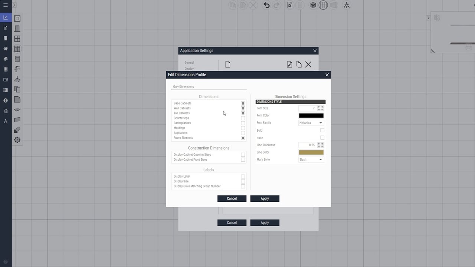Open the black Font Color swatch
Image resolution: width=475 pixels, height=267 pixels.
311,115
